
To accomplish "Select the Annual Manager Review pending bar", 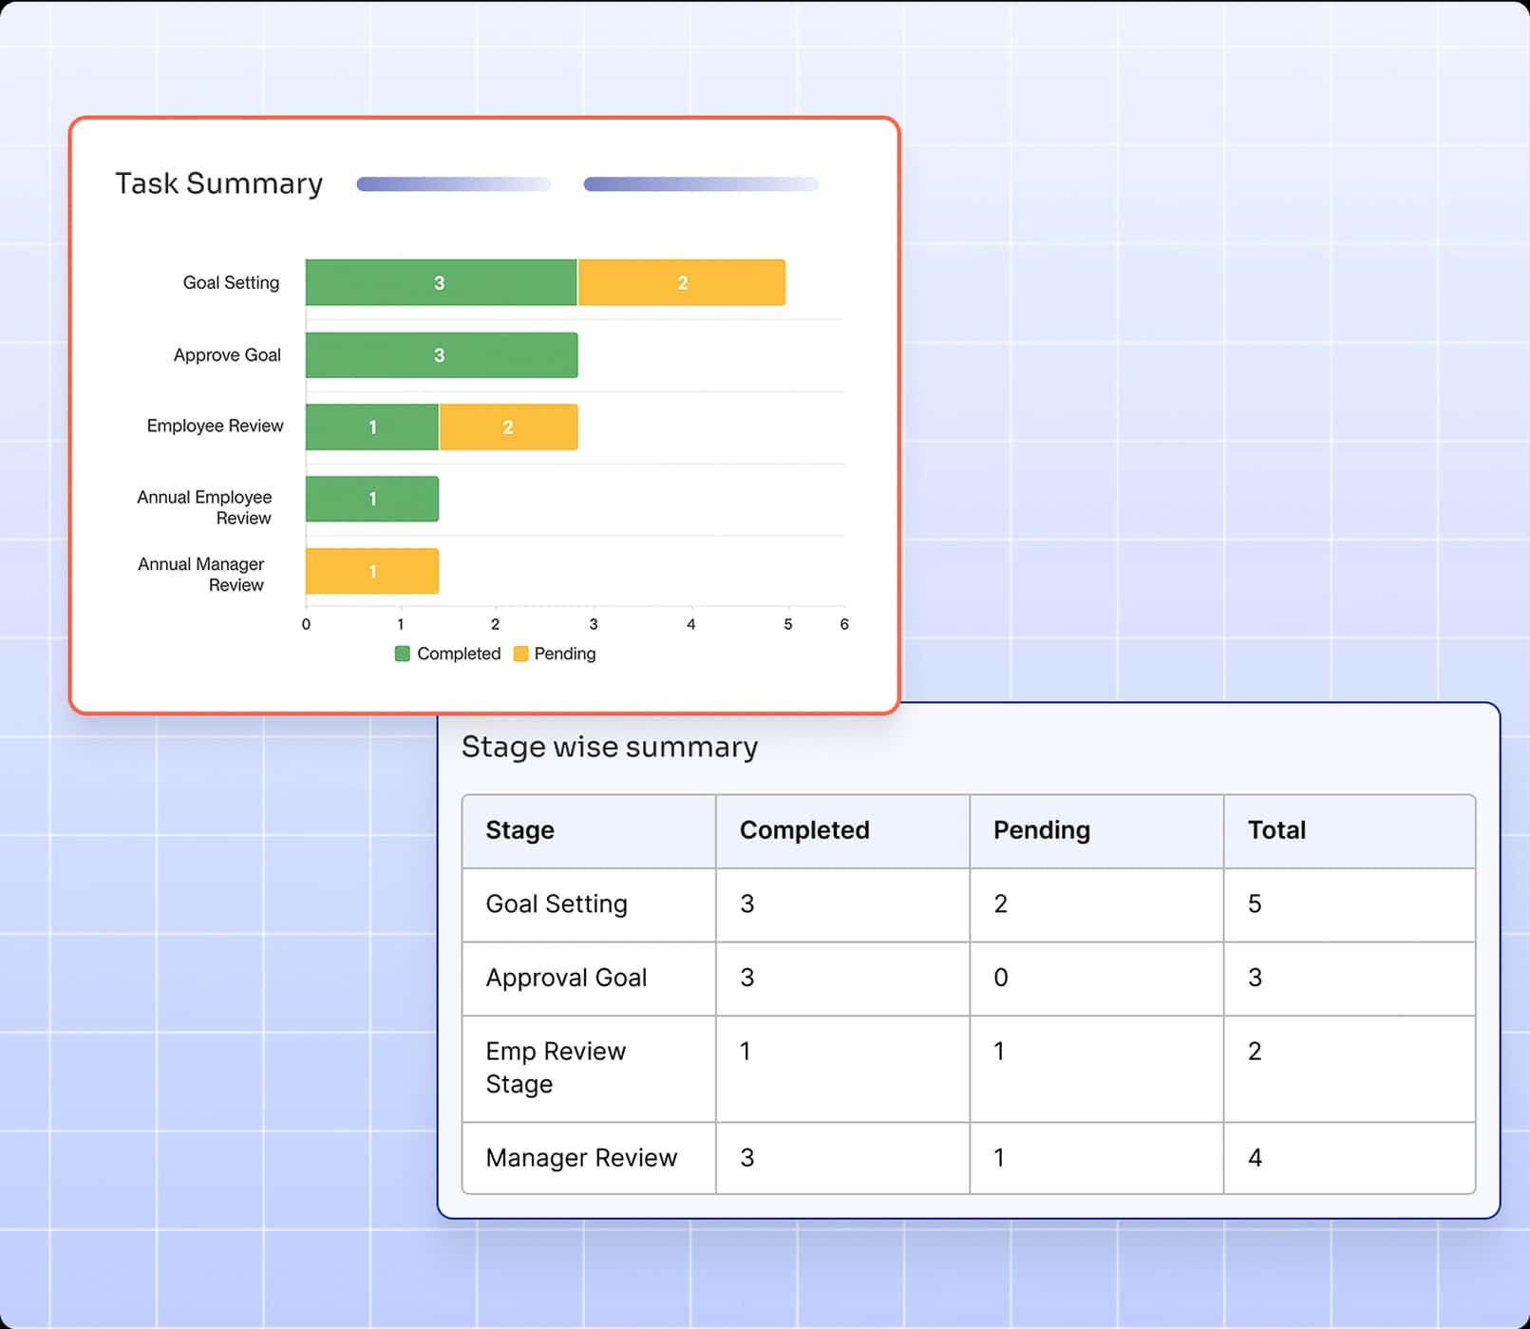I will 370,570.
